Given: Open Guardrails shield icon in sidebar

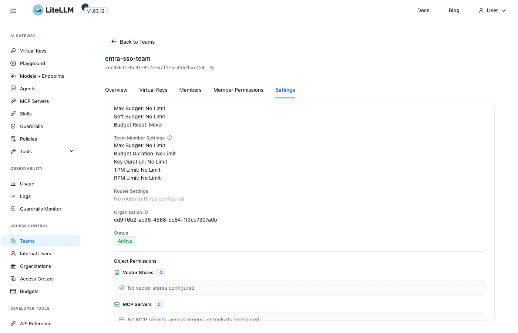Looking at the screenshot, I should click(13, 126).
